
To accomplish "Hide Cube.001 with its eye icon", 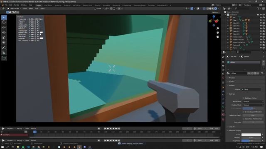I will pyautogui.click(x=261, y=23).
